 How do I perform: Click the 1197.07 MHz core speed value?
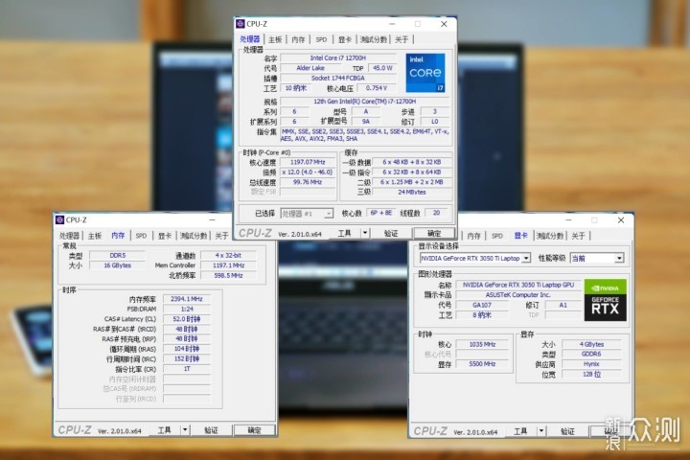(308, 162)
